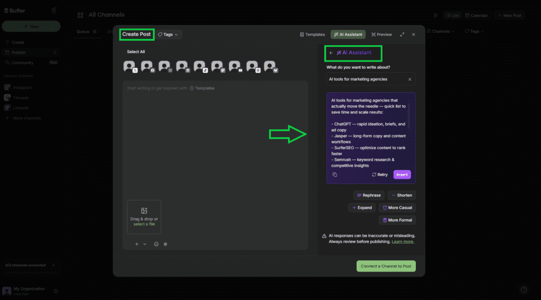Viewport: 541px width, 300px height.
Task: Open the Learn more link
Action: (403, 242)
